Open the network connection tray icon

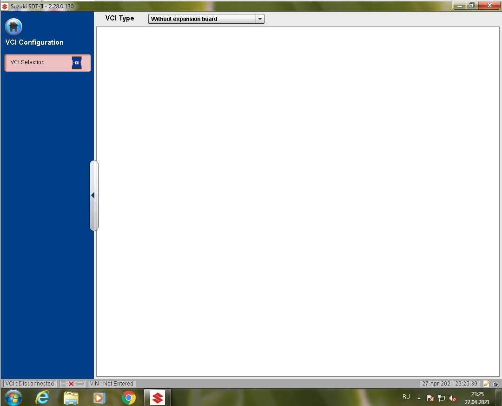click(x=442, y=398)
